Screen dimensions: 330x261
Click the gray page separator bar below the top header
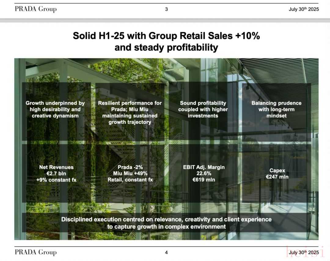(165, 20)
